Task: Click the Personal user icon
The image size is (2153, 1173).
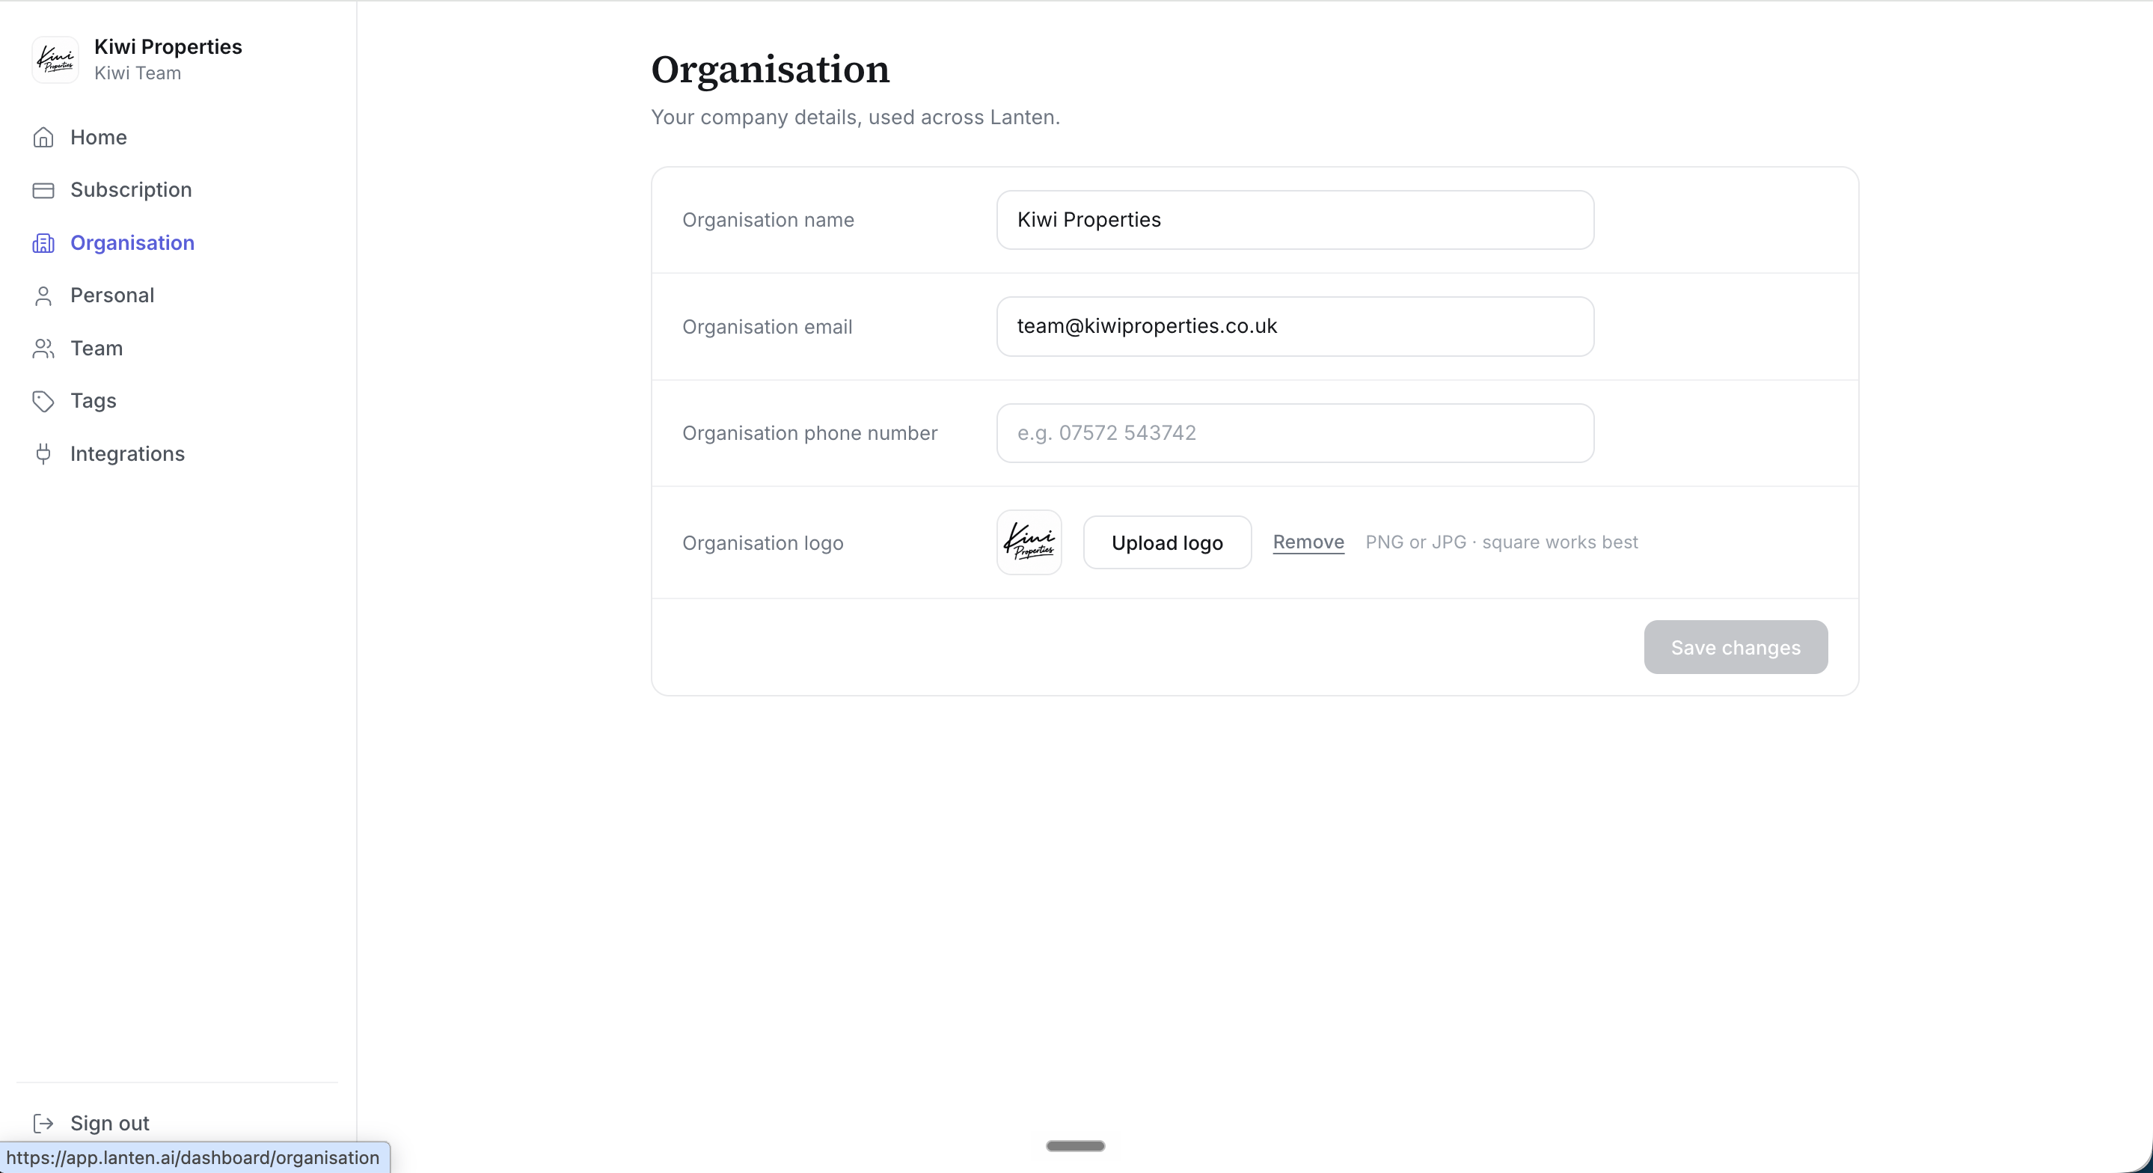Action: 43,296
